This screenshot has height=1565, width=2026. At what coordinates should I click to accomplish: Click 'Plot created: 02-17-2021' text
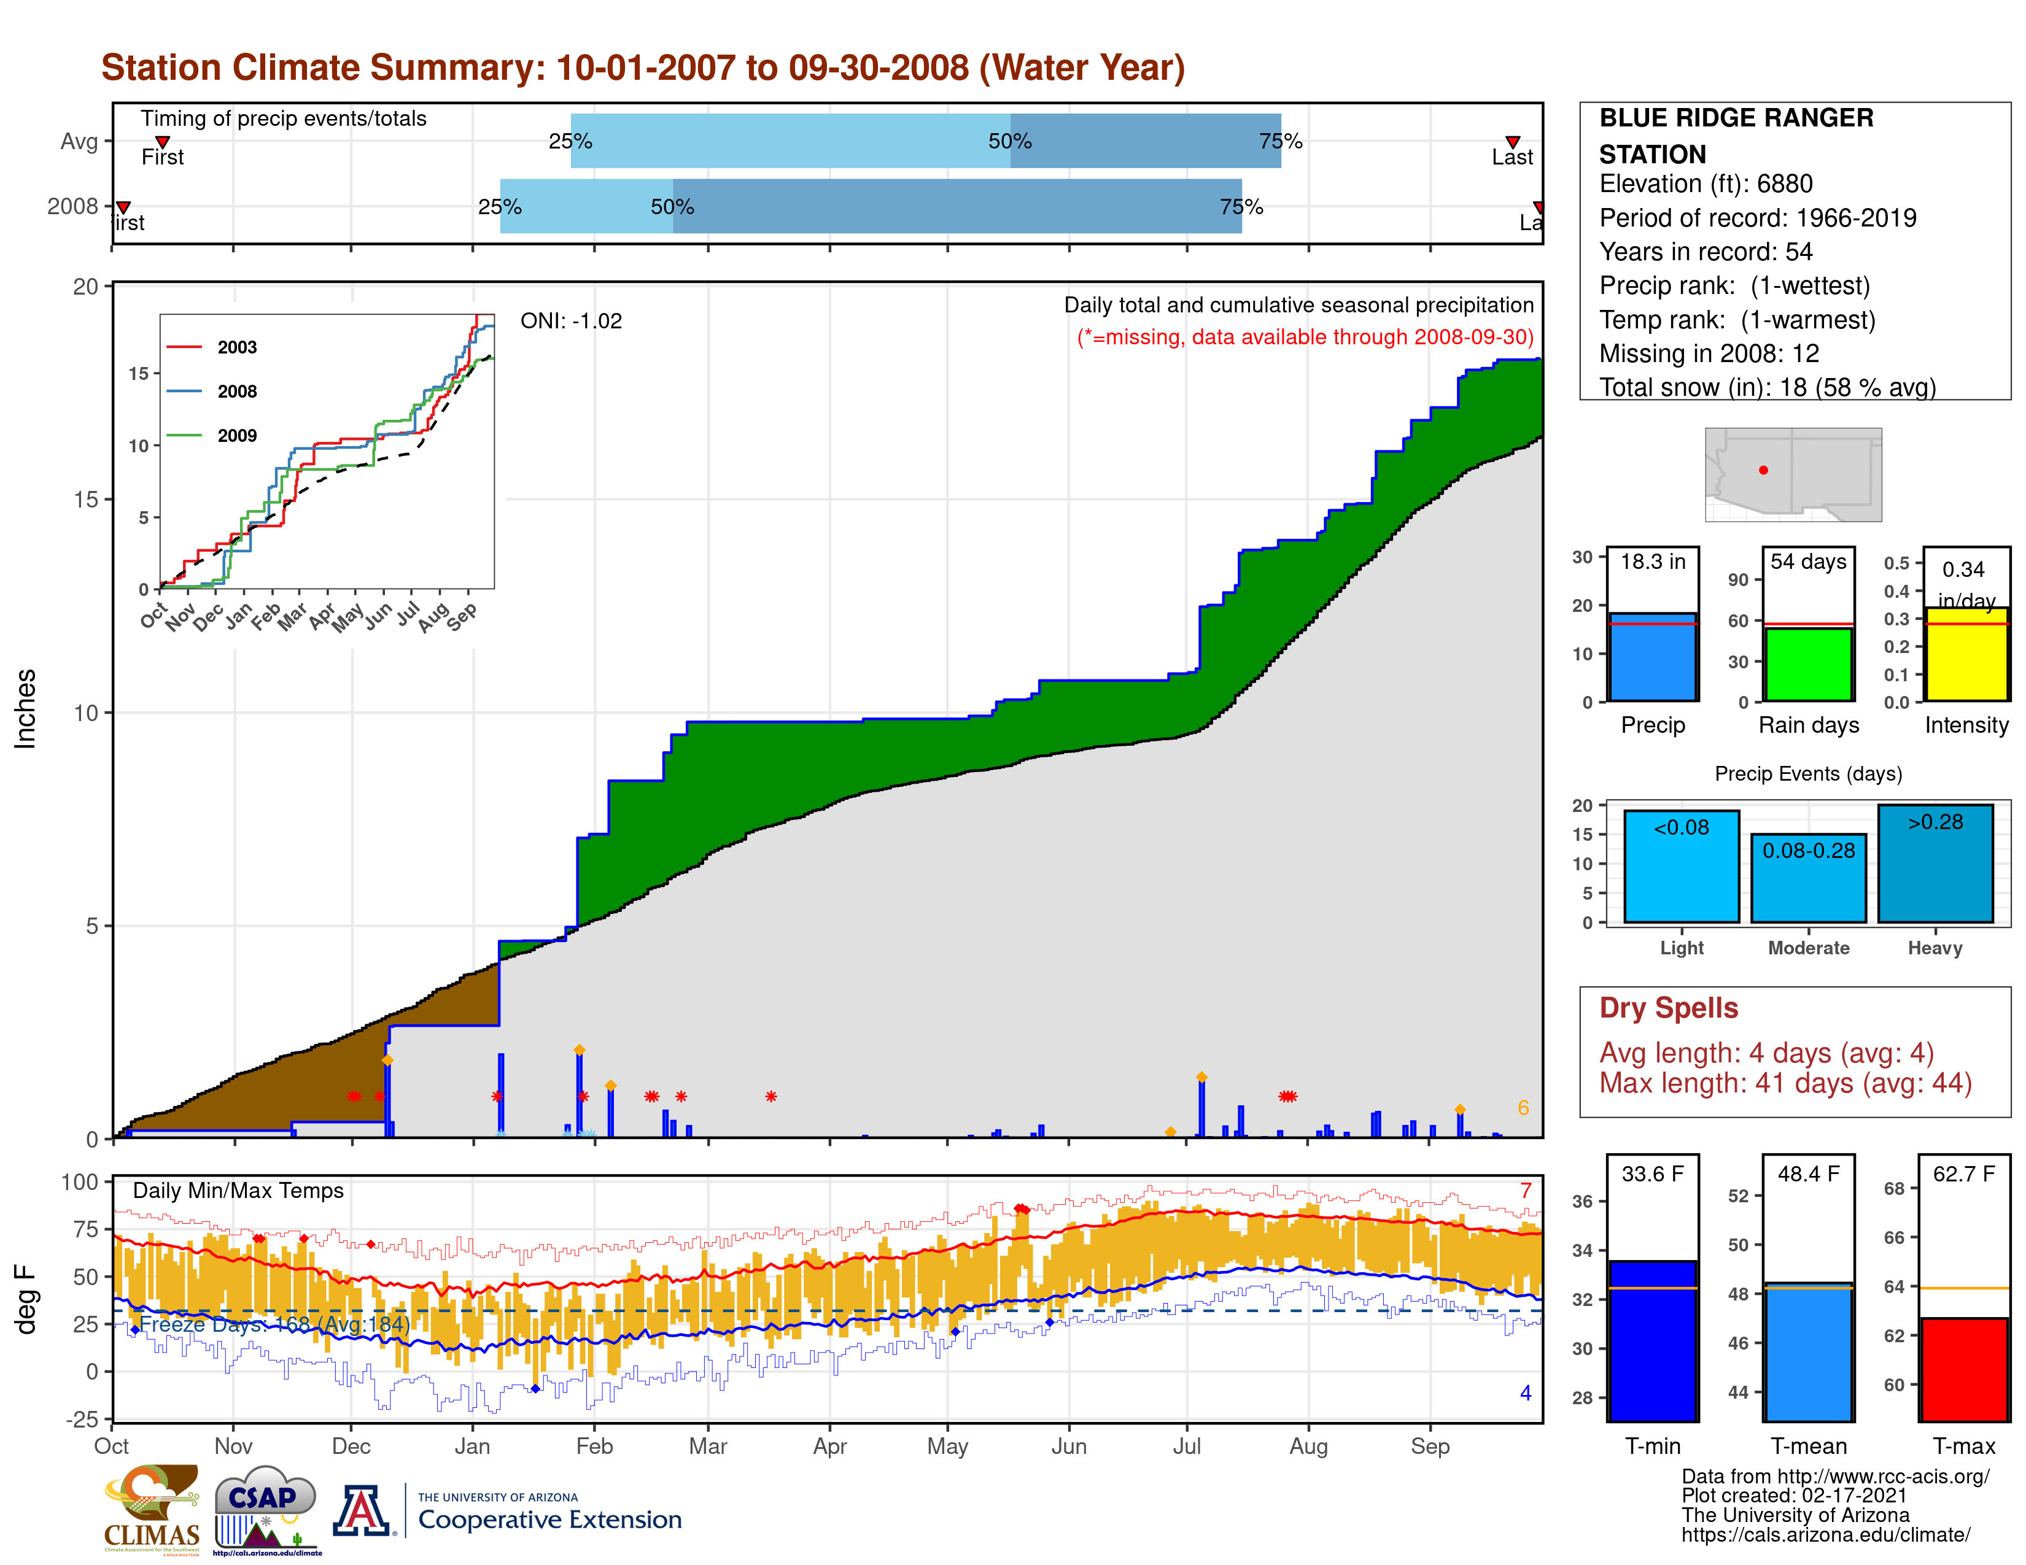(1794, 1496)
